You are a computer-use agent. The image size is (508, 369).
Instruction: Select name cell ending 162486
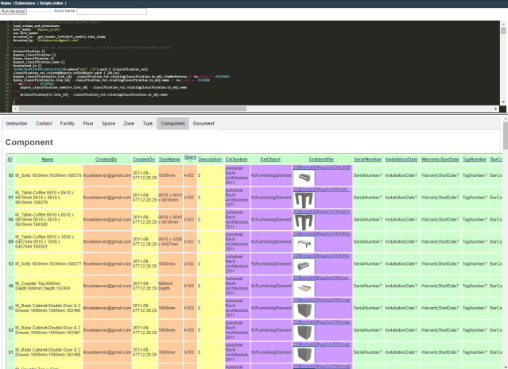[48, 308]
